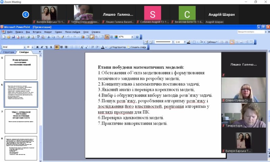270x162 pixels.
Task: Switch to the Структура tab
Action: tap(8, 52)
